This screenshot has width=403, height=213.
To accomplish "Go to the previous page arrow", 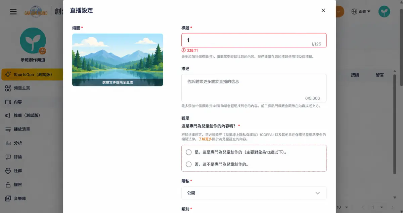I will [x=362, y=207].
